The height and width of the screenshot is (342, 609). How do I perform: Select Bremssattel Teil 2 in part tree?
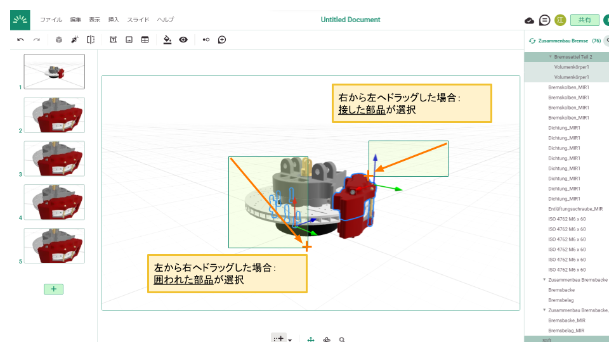pyautogui.click(x=573, y=57)
